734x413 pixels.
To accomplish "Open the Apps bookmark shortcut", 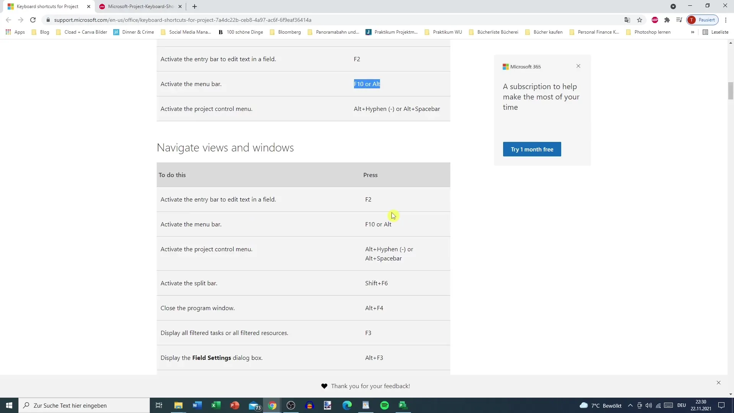I will point(15,32).
